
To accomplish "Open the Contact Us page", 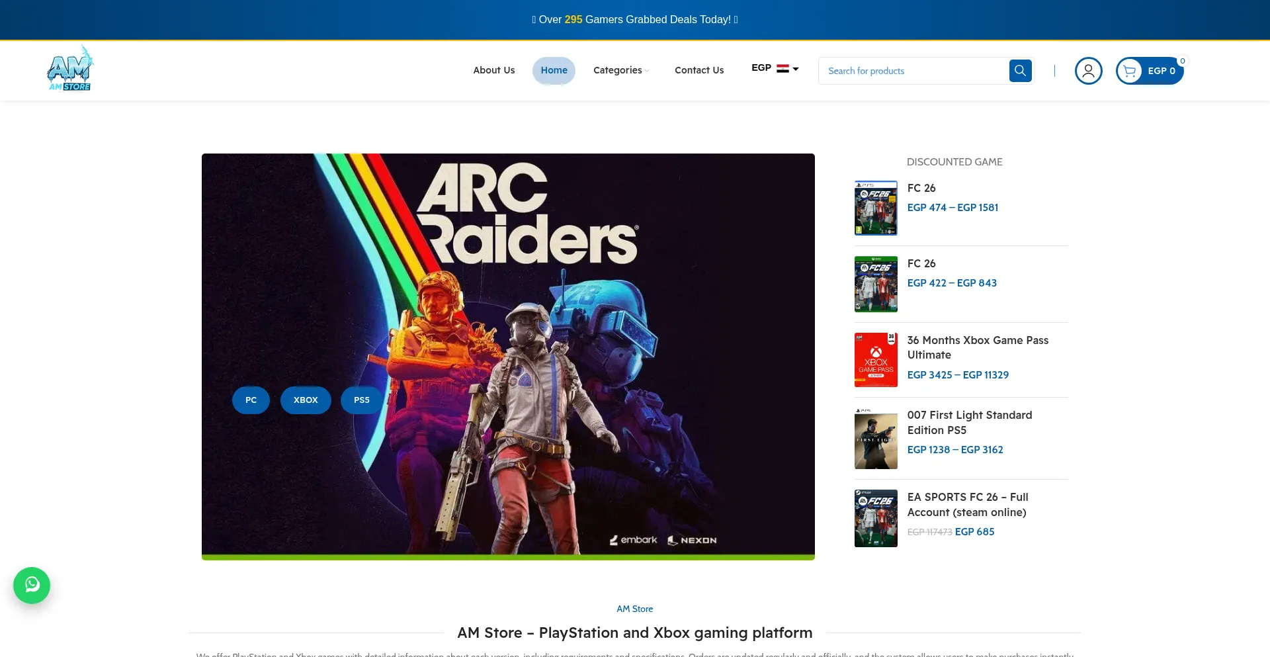I will tap(699, 70).
